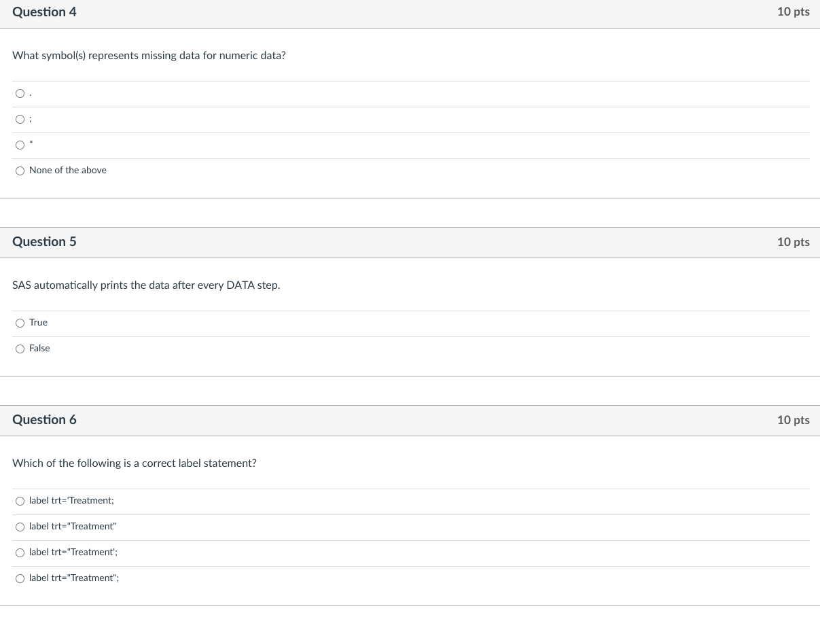This screenshot has width=820, height=632.
Task: Choose answer label trt="Treatment';
Action: click(20, 552)
